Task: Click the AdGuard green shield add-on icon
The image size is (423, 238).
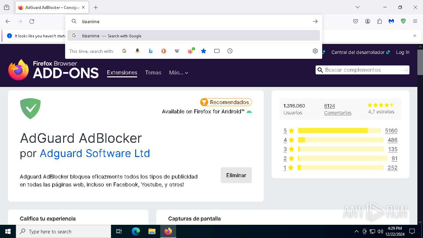Action: point(30,109)
